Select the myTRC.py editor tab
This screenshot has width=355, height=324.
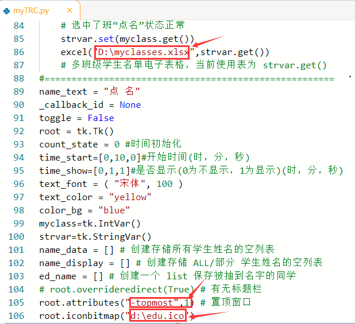point(40,11)
